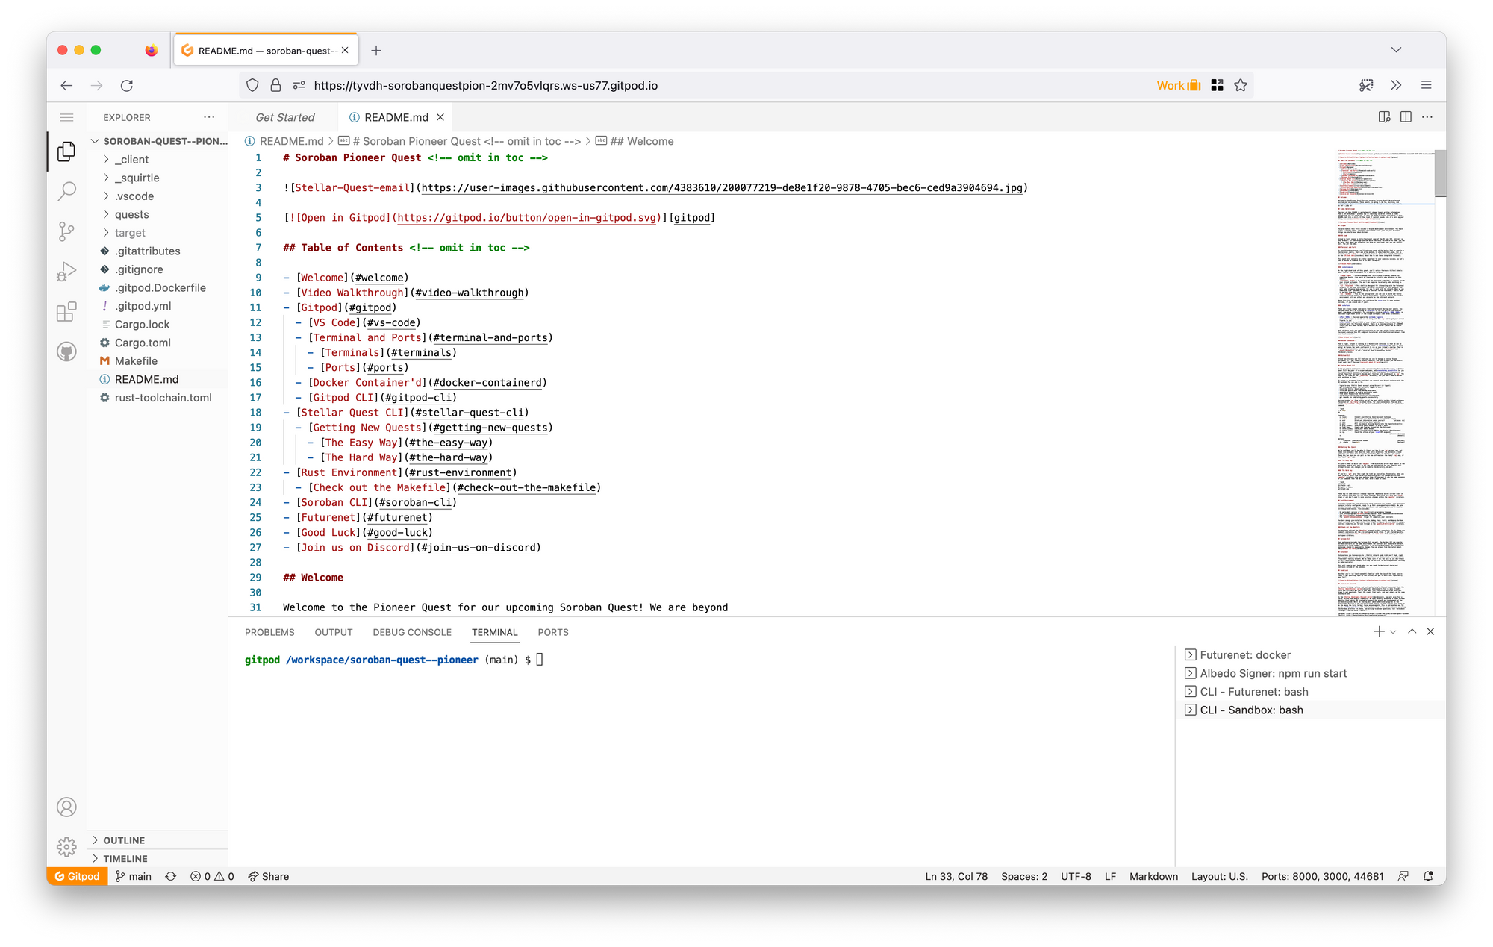
Task: Change the Markdown language mode
Action: [1153, 876]
